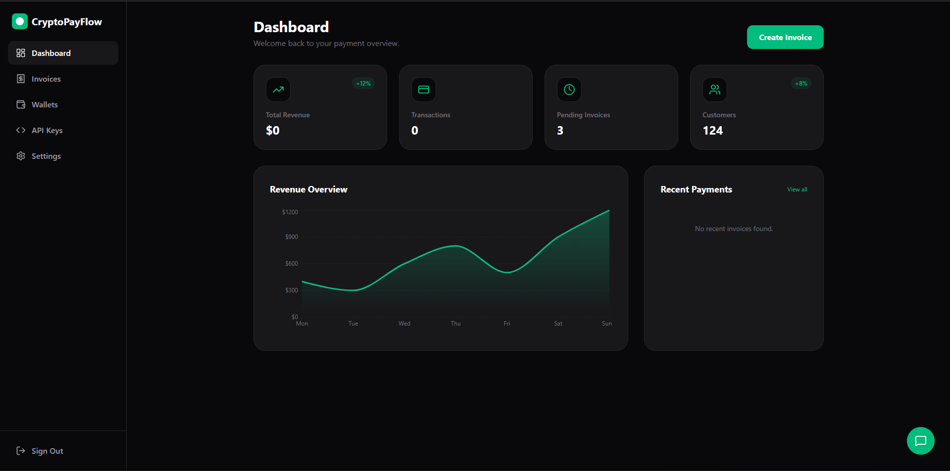
Task: Open View all recent payments
Action: coord(796,189)
